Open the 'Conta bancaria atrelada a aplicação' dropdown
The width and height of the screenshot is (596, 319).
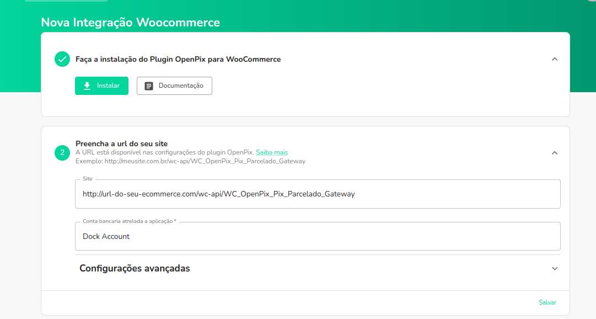click(318, 236)
